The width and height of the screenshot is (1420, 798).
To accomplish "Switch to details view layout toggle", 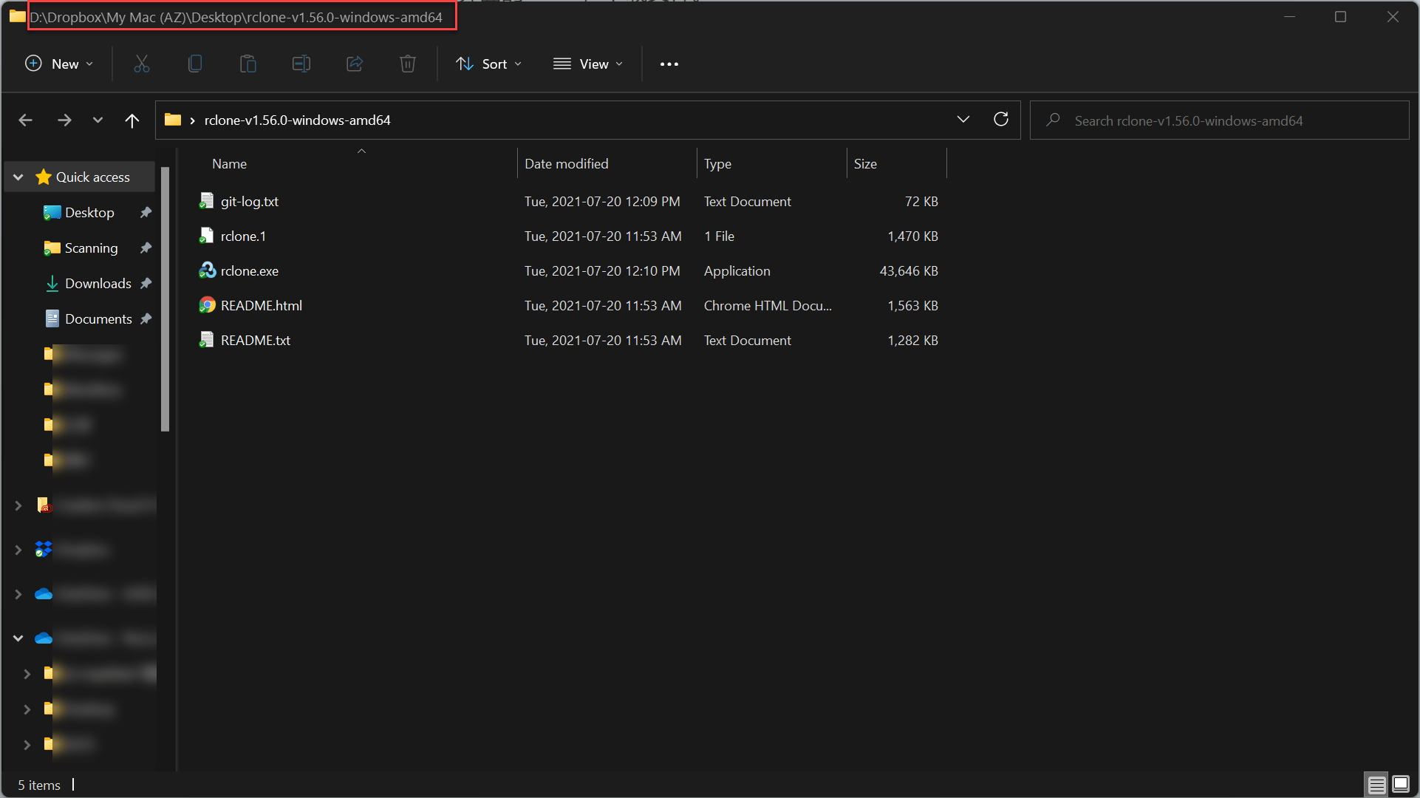I will 1376,784.
